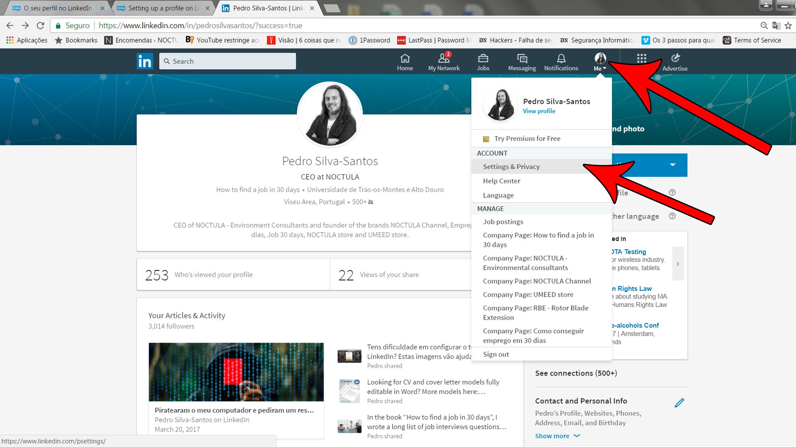
Task: Click the Advertise icon
Action: click(x=675, y=62)
